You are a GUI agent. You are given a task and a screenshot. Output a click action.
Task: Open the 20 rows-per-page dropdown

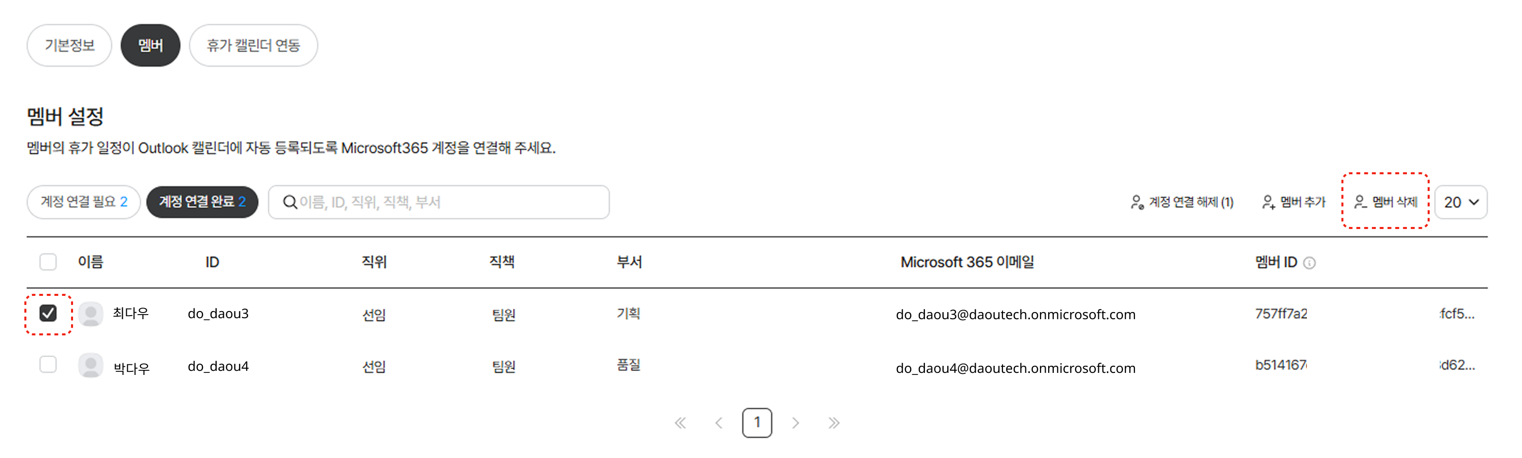click(1461, 203)
